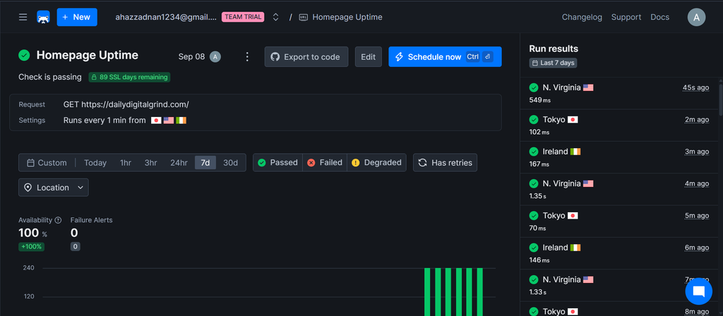
Task: Open the hamburger navigation menu
Action: pos(23,17)
